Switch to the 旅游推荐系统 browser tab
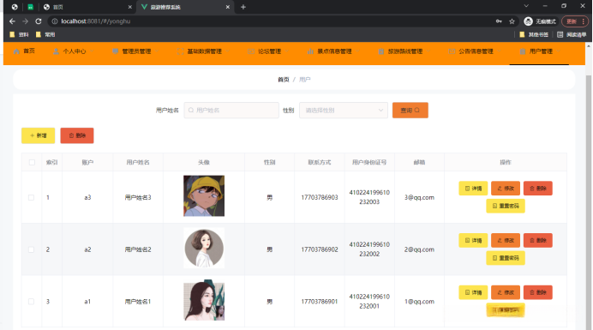 point(185,7)
